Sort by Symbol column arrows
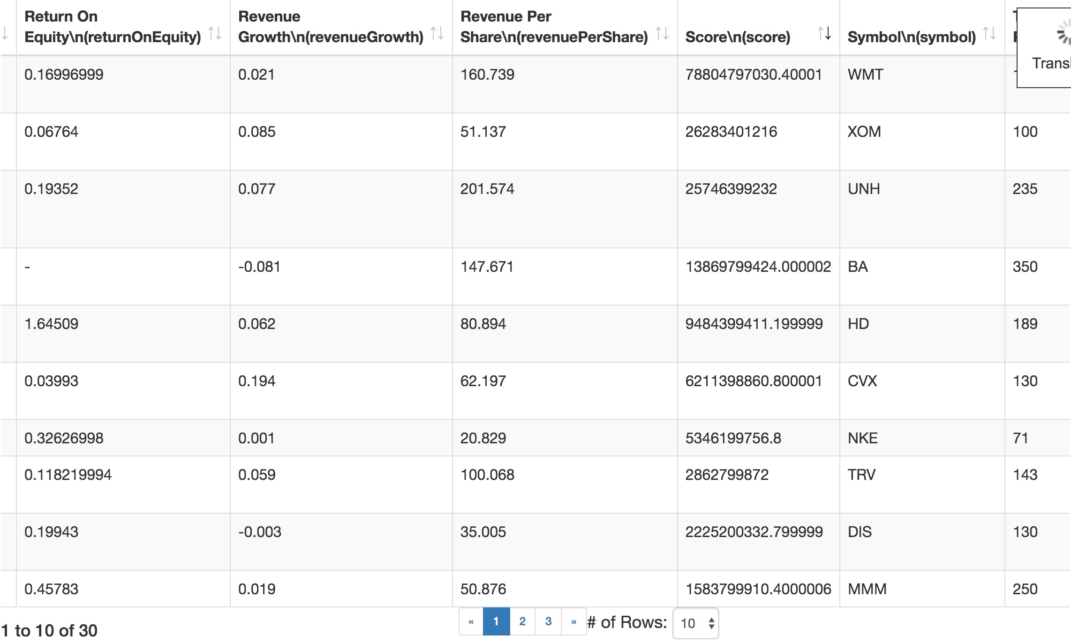The width and height of the screenshot is (1071, 643). pos(989,33)
